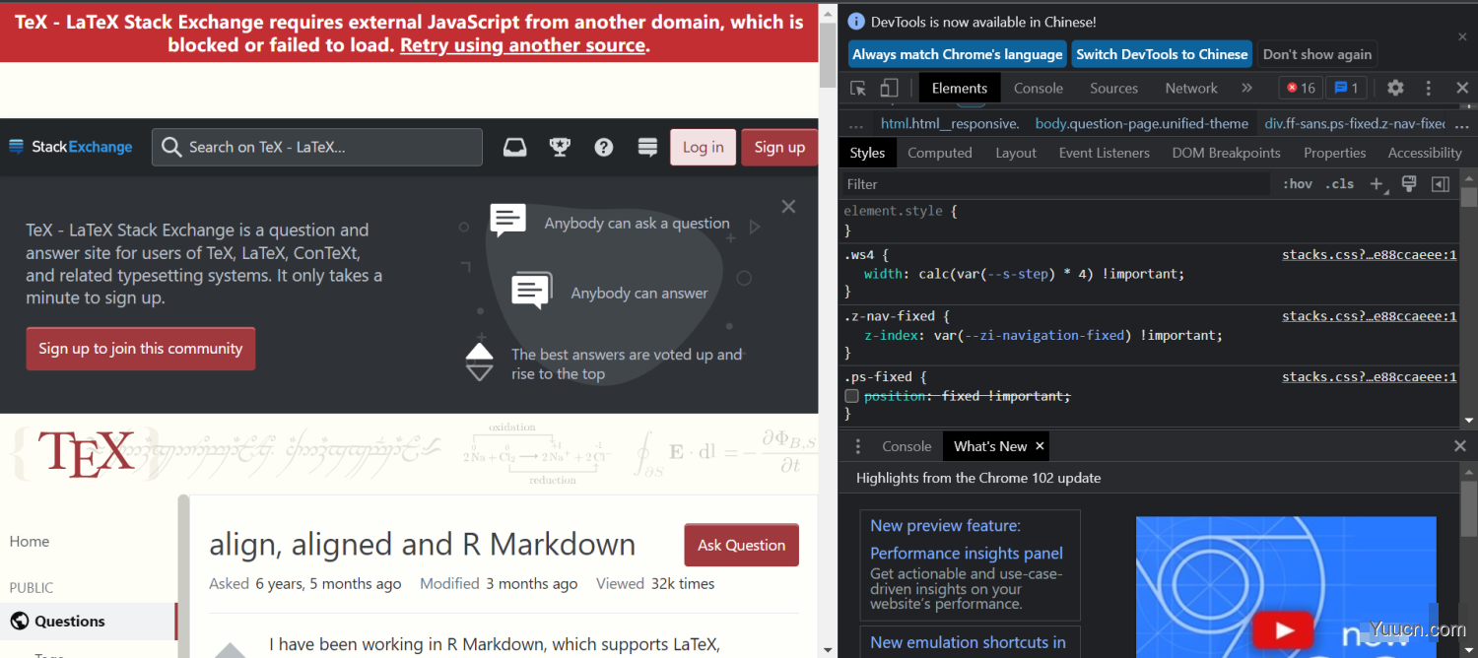
Task: Open the Home sidebar link
Action: click(x=30, y=541)
